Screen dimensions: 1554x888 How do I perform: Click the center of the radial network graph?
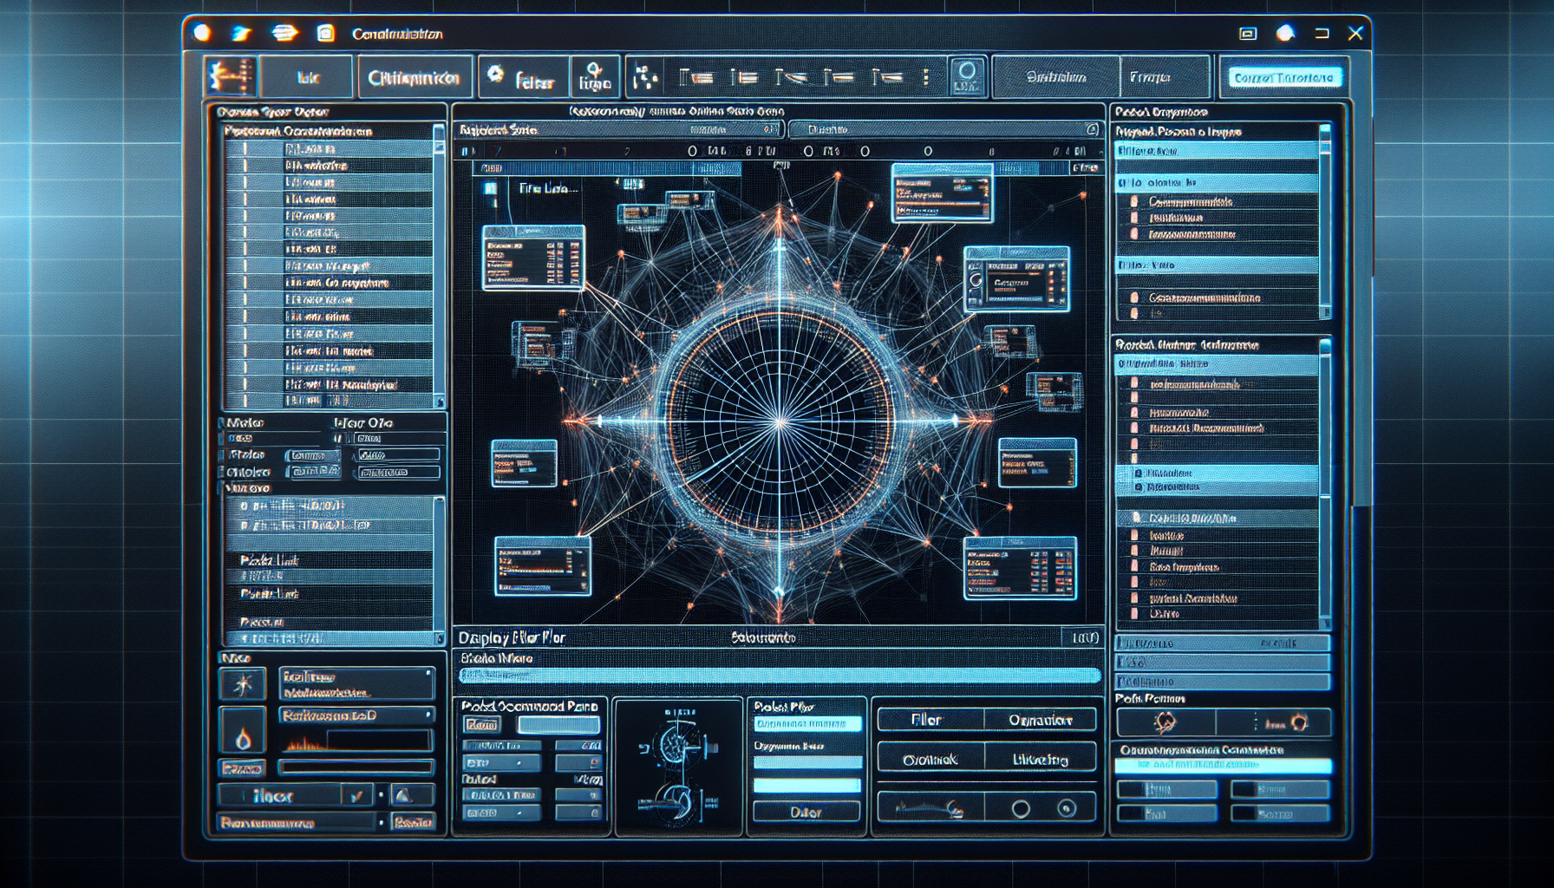tap(780, 422)
